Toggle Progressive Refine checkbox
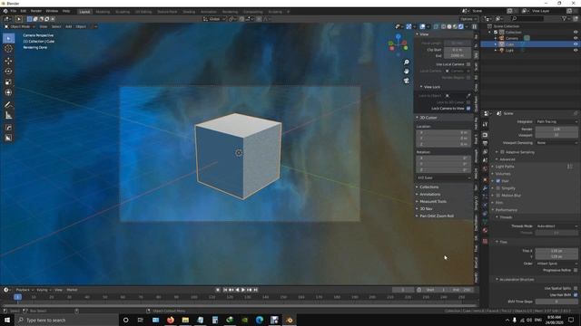The width and height of the screenshot is (581, 326). click(x=576, y=270)
